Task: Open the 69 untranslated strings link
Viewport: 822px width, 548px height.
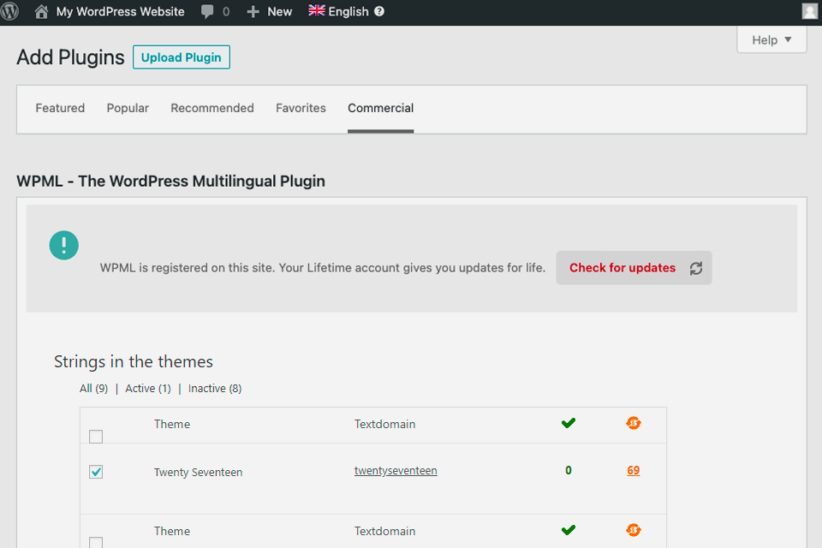Action: point(634,470)
